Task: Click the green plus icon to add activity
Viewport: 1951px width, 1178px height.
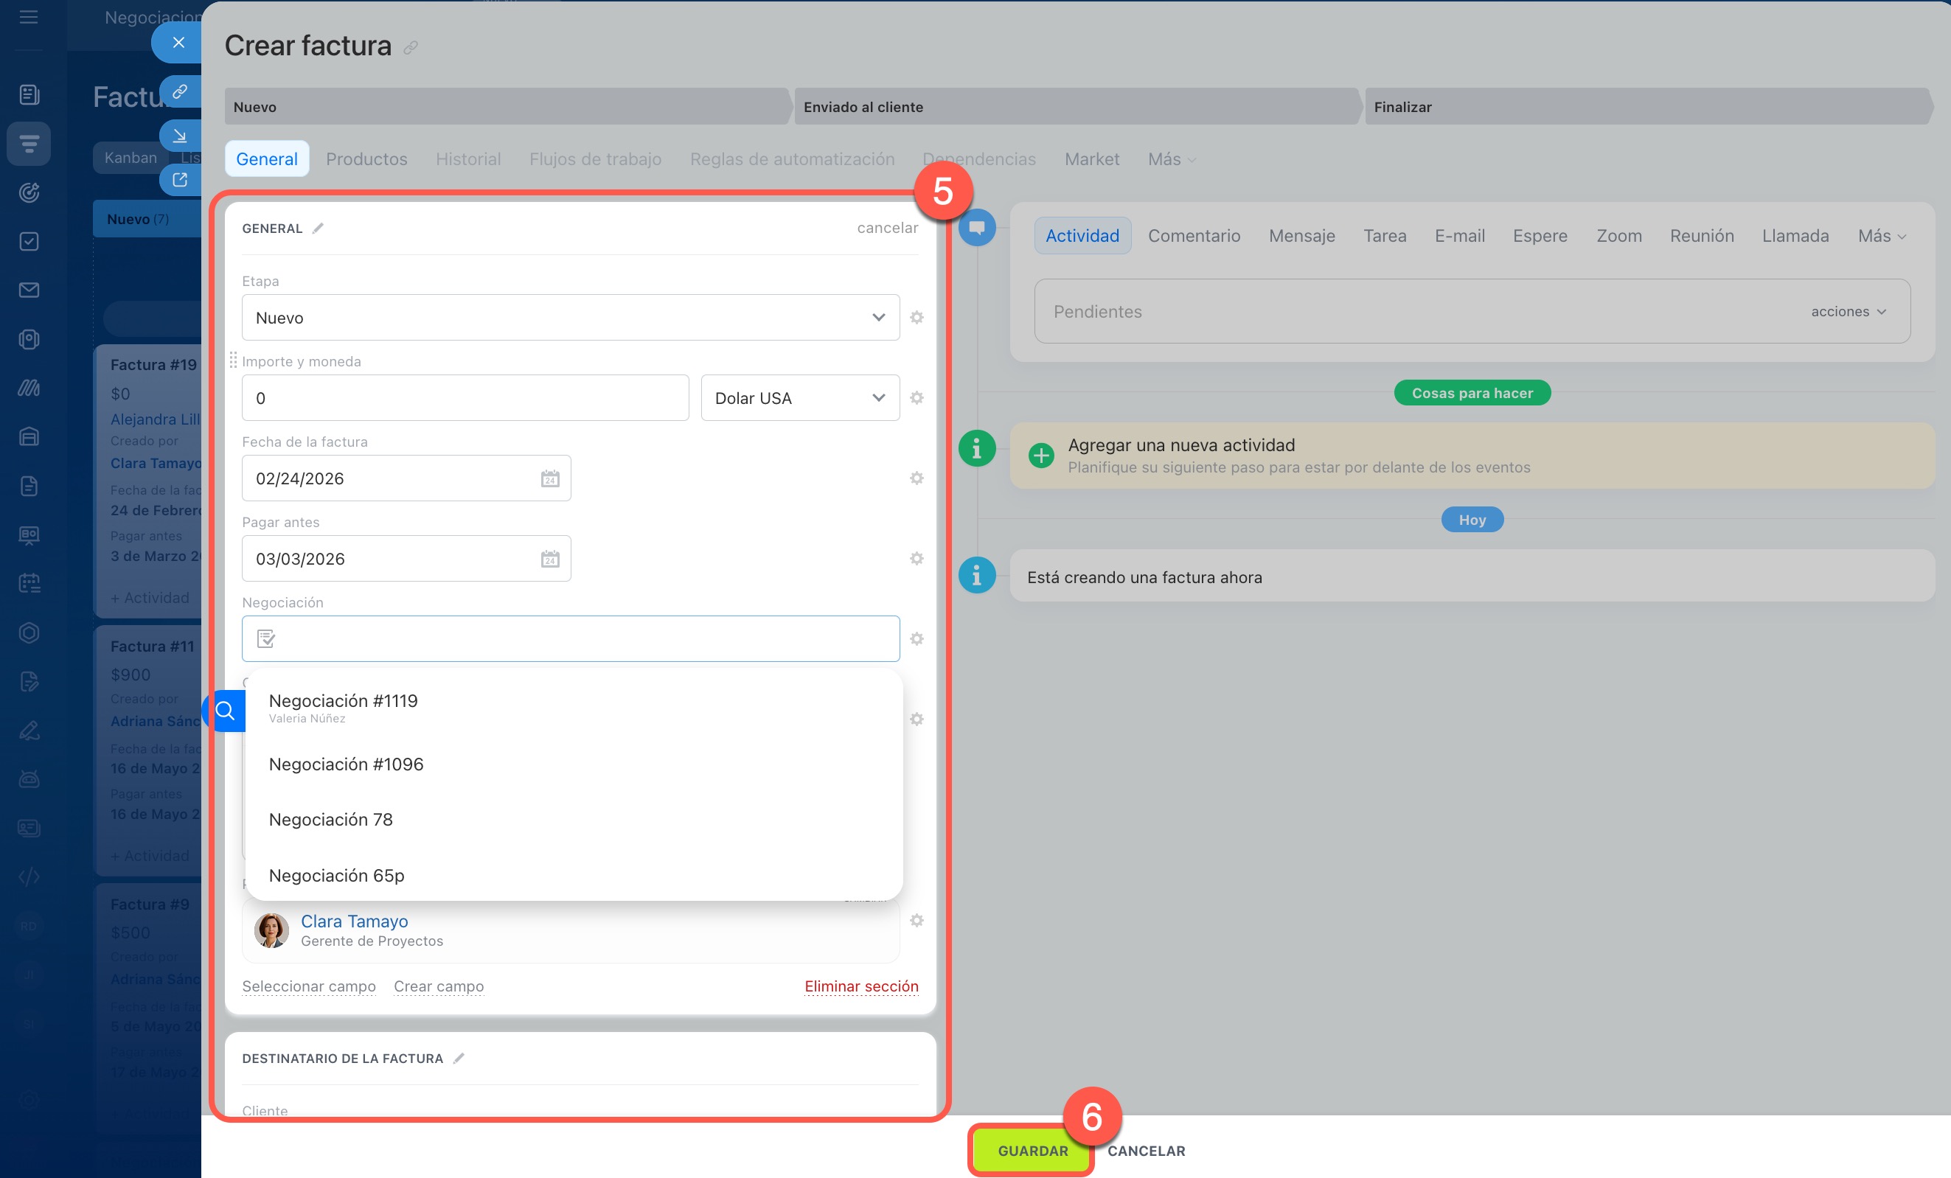Action: click(1040, 456)
